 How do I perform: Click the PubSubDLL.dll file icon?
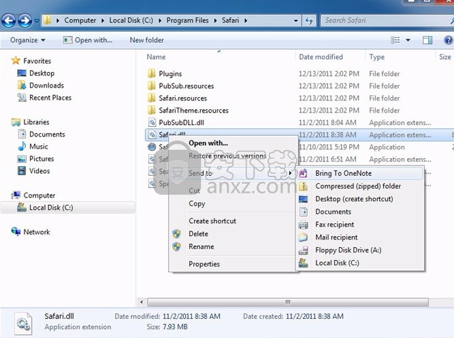152,122
